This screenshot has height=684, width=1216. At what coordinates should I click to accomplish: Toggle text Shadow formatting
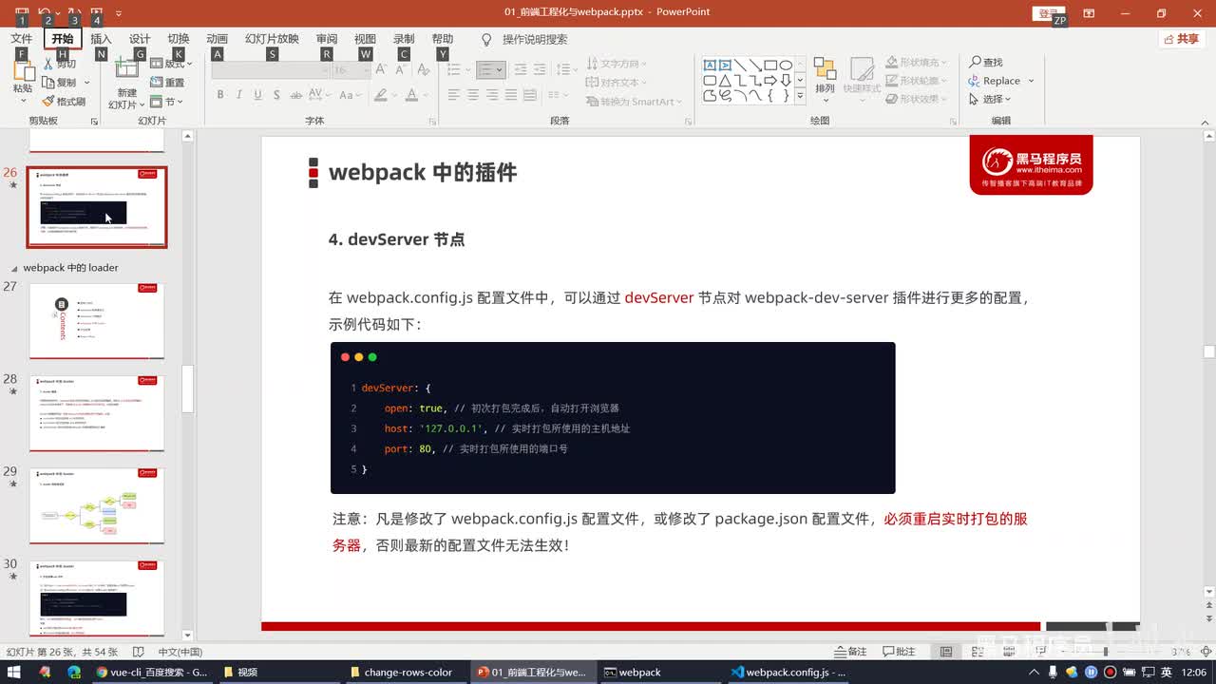click(276, 95)
